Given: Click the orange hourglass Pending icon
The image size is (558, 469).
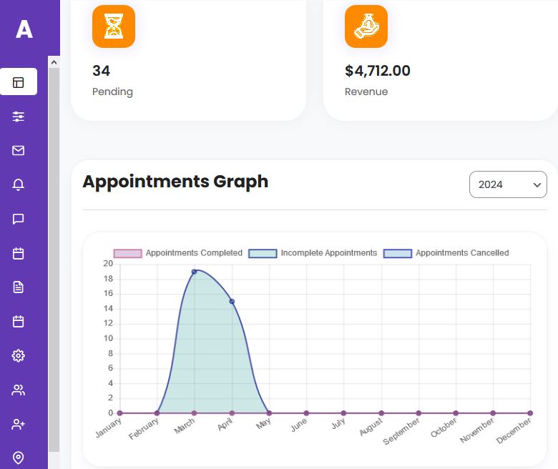Looking at the screenshot, I should pyautogui.click(x=114, y=26).
